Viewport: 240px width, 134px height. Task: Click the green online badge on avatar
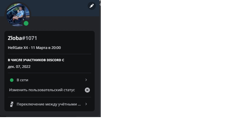pos(26,23)
